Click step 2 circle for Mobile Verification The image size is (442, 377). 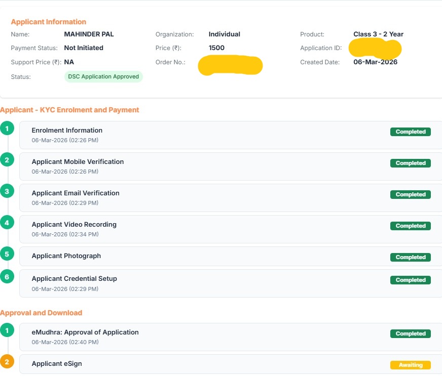click(x=7, y=160)
